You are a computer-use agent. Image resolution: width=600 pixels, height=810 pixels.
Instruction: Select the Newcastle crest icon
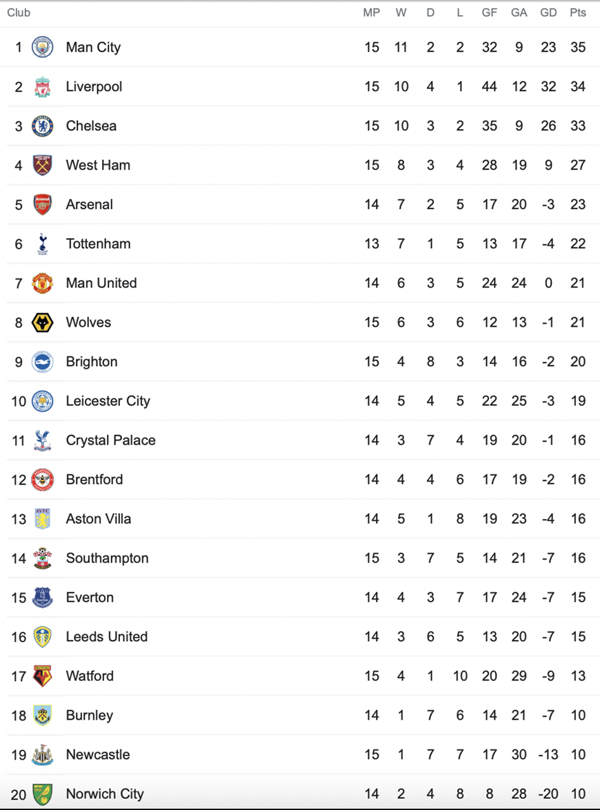(42, 755)
